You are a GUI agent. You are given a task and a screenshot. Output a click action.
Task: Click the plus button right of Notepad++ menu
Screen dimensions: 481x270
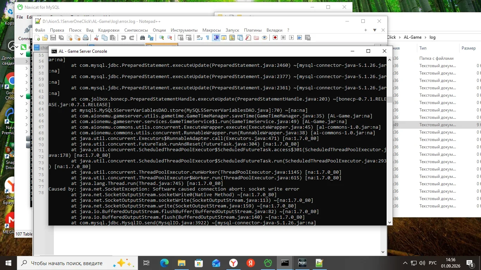pyautogui.click(x=366, y=30)
